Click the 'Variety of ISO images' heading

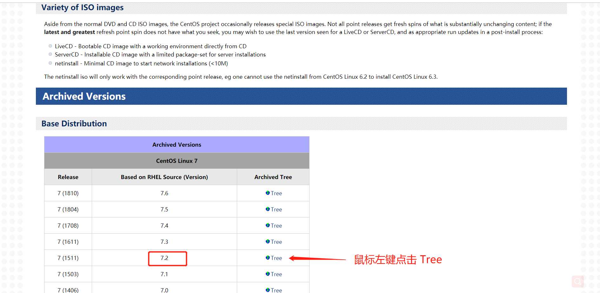pyautogui.click(x=301, y=8)
